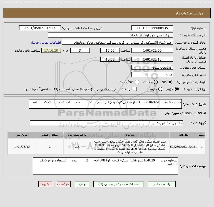Click the جزئیات اطلاعات نیاز page title
Viewport: 214px width, 207px height.
coord(189,13)
